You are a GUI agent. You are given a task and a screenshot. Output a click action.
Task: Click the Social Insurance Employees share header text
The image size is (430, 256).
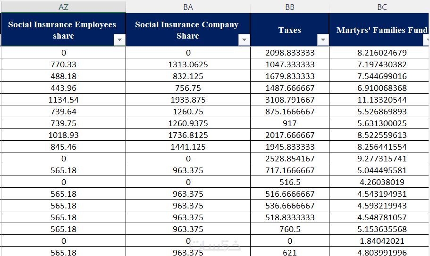[62, 30]
